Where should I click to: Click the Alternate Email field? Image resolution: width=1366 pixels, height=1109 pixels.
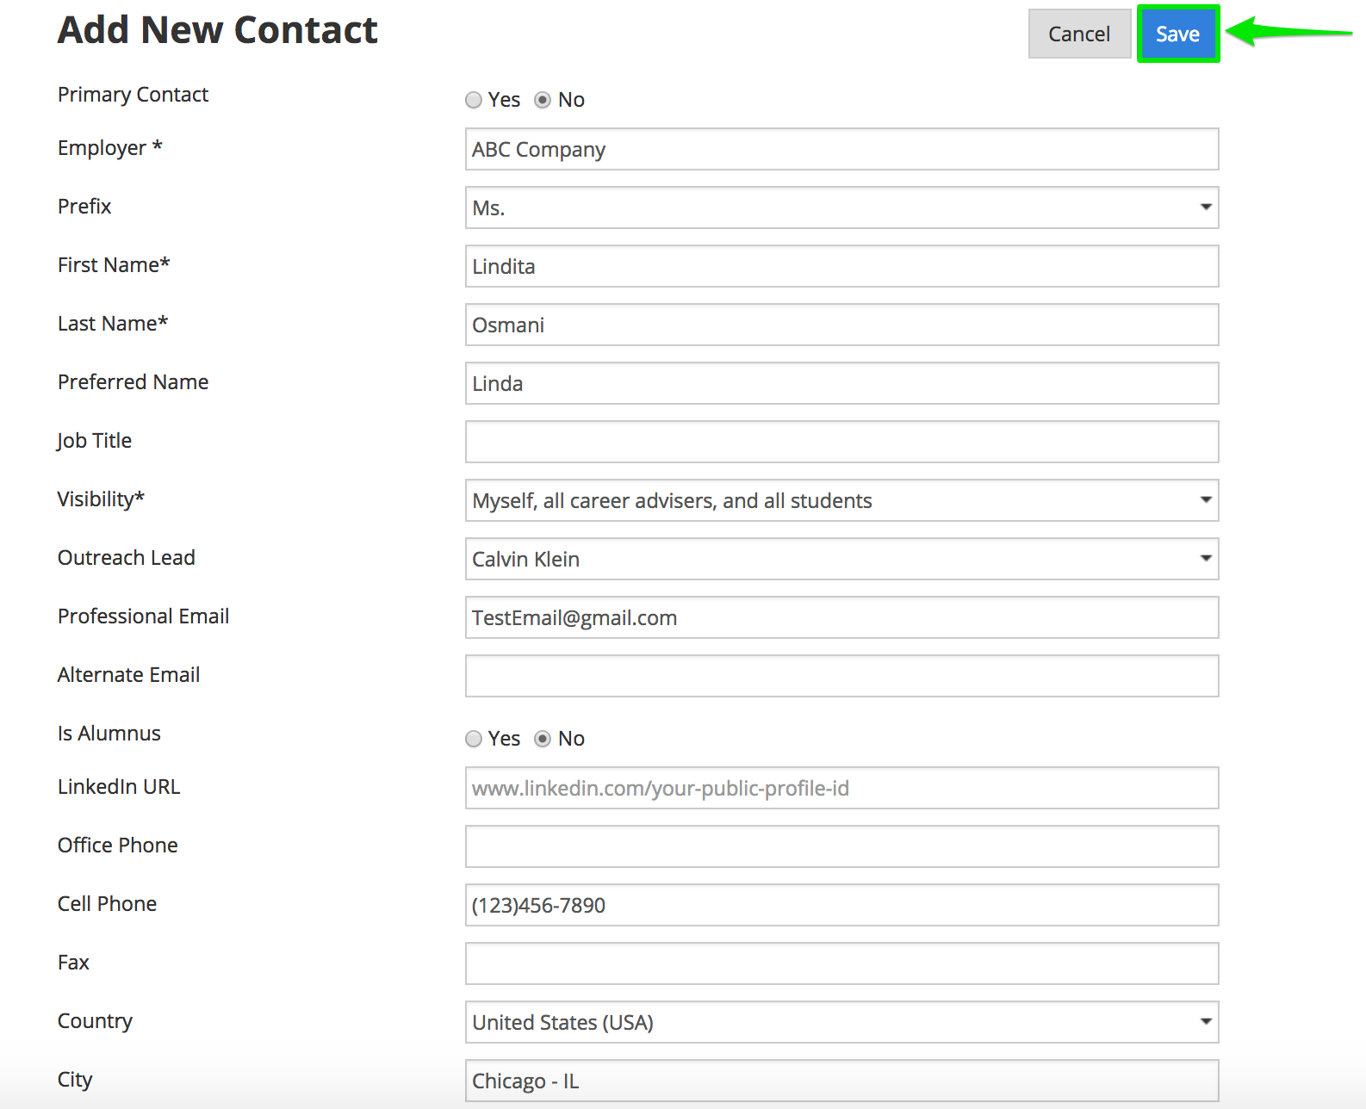[x=841, y=676]
